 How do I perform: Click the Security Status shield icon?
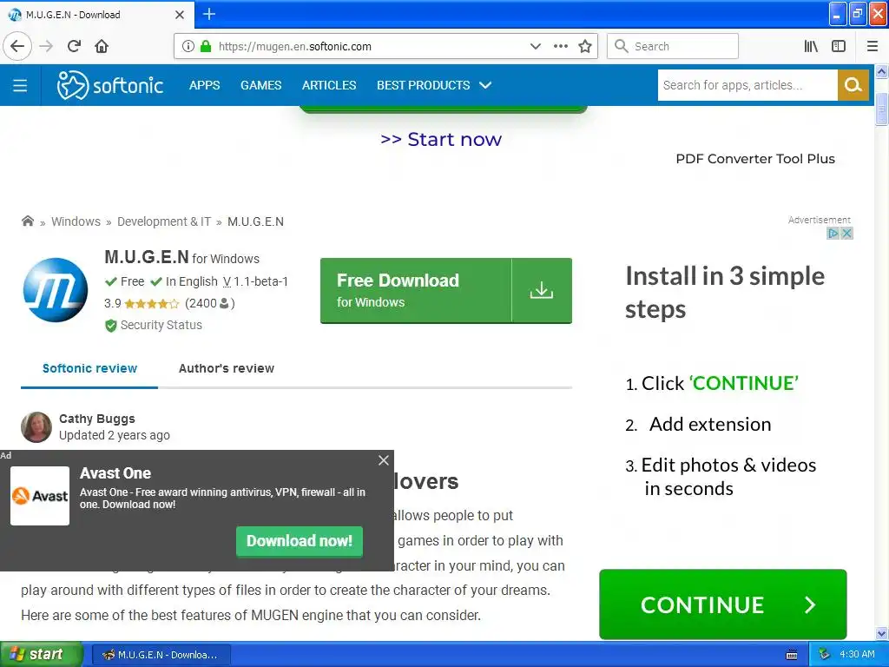pos(110,325)
